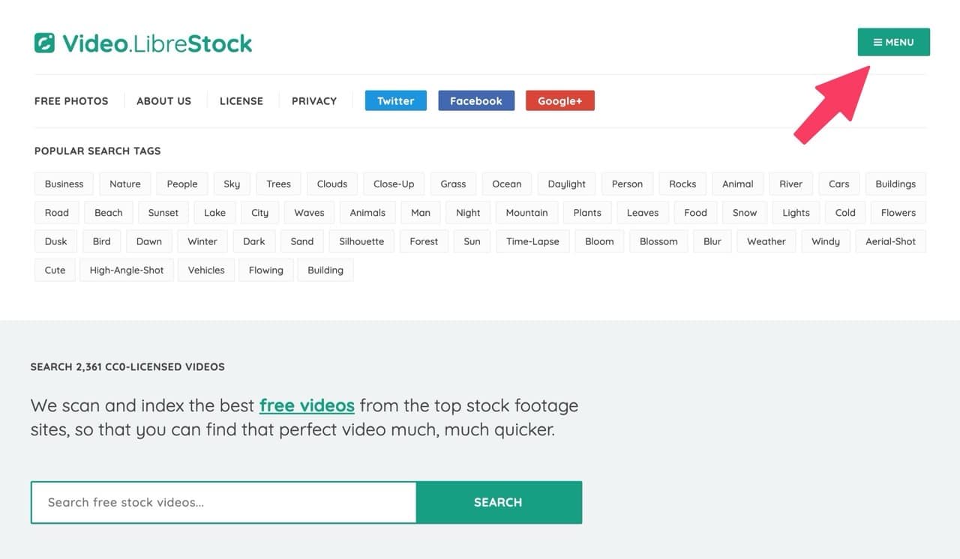
Task: Select the Buildings tag
Action: pos(895,184)
